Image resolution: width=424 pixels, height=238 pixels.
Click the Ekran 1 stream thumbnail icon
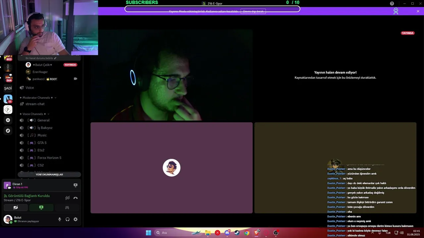[x=7, y=185]
